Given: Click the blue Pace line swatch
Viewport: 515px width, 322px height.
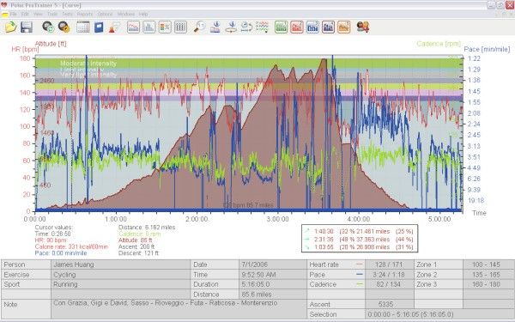Looking at the screenshot, I should click(x=360, y=274).
